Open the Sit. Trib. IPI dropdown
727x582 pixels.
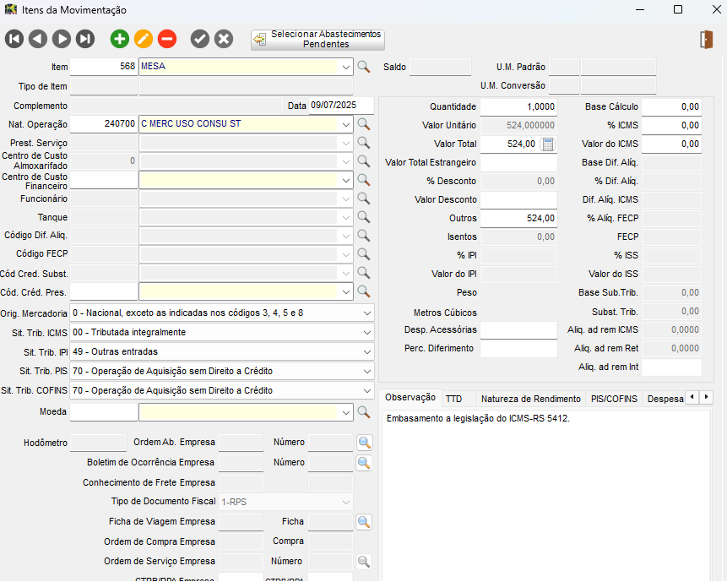coord(366,351)
